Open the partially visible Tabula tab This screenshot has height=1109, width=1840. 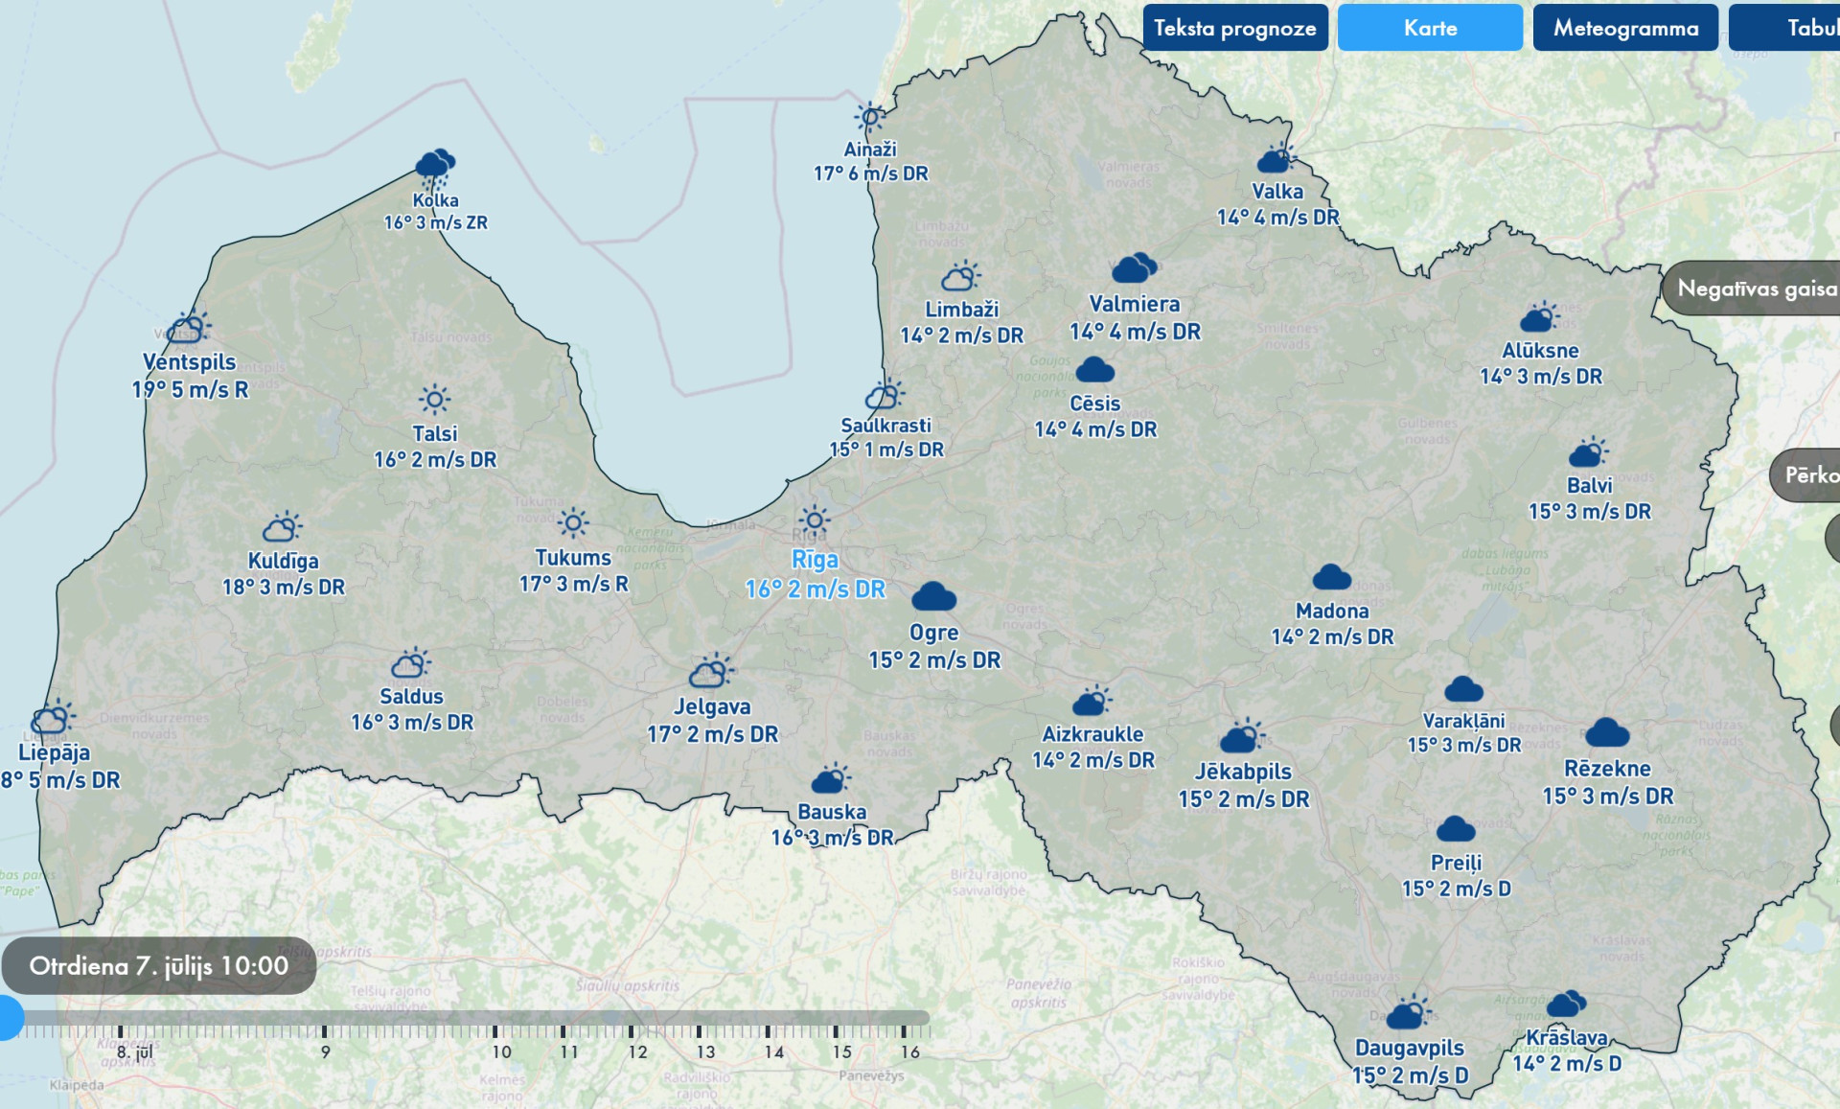click(x=1784, y=28)
